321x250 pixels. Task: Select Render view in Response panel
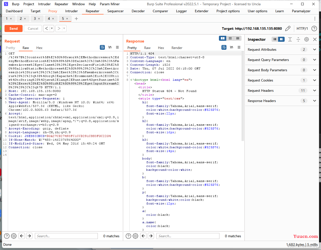(x=177, y=48)
